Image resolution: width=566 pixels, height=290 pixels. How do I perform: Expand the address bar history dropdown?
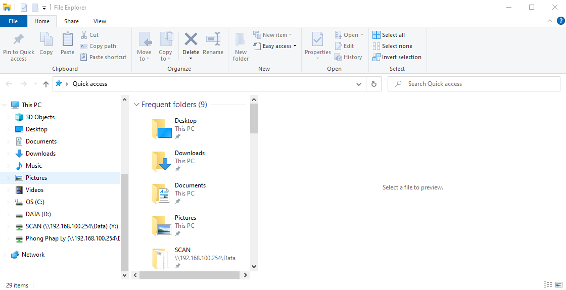(x=359, y=84)
